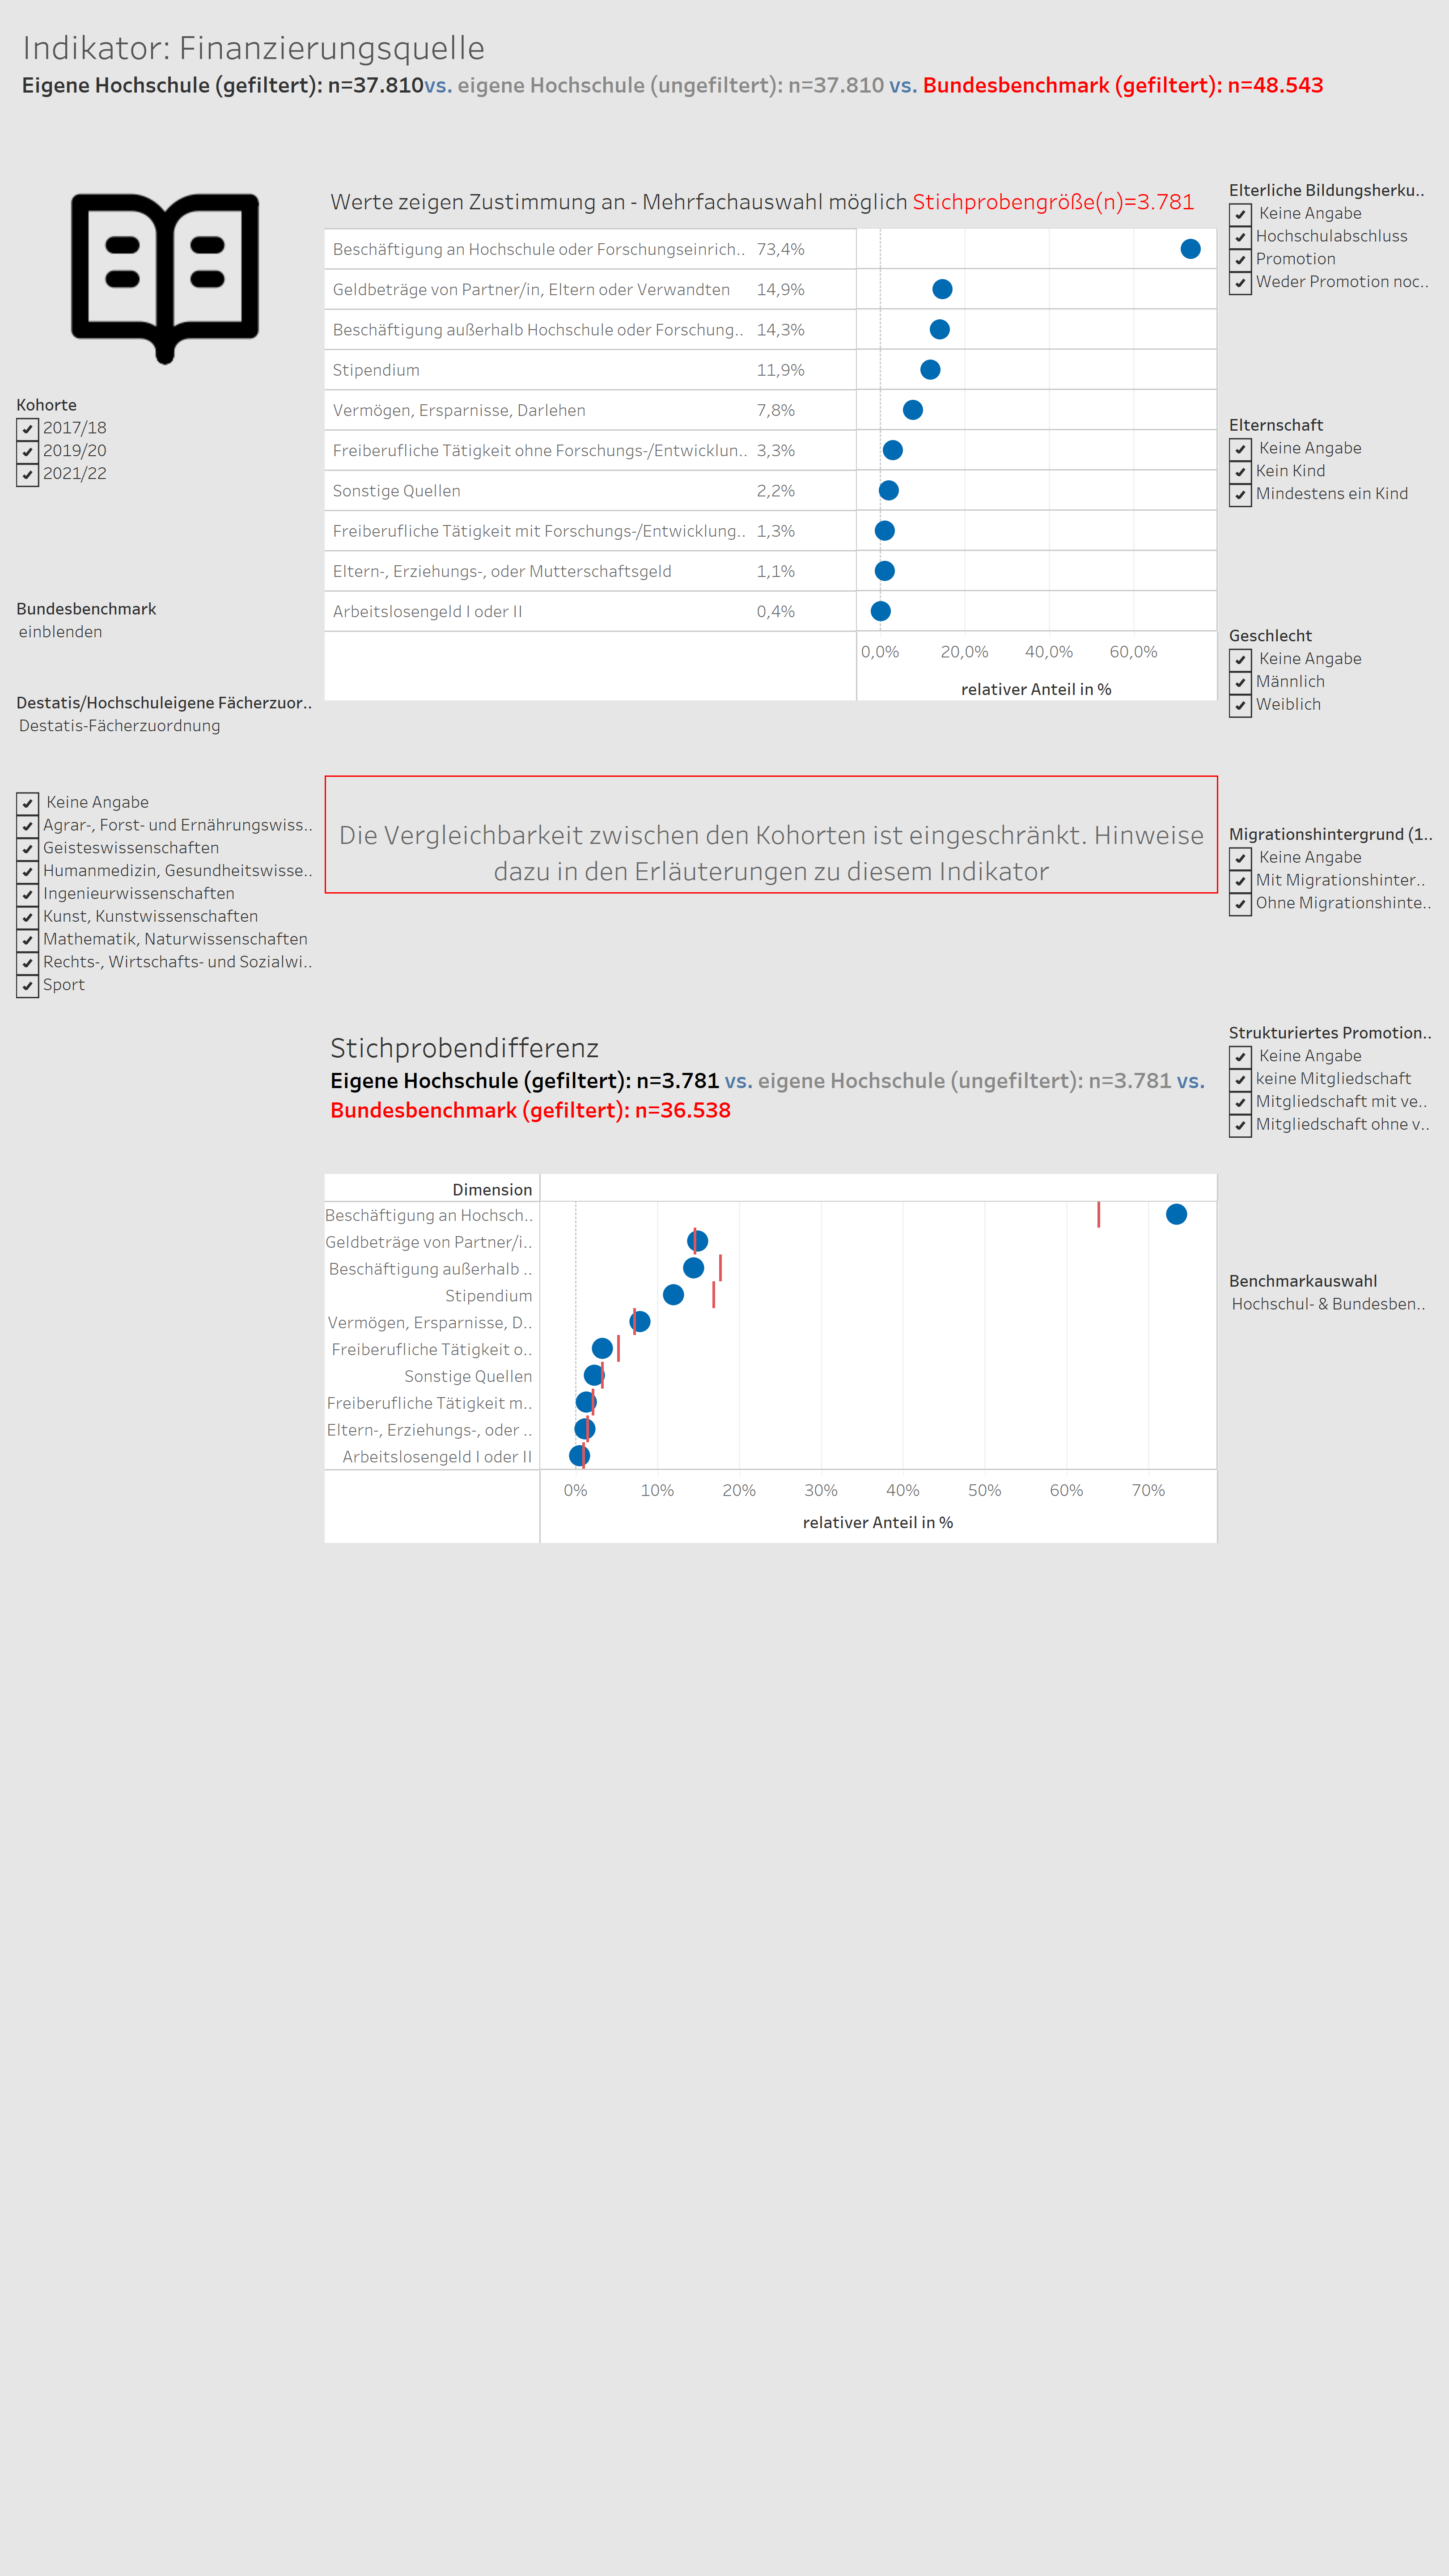Viewport: 1449px width, 2576px height.
Task: Select the Stipendium dot in Stichprobendifferenz chart
Action: [x=673, y=1295]
